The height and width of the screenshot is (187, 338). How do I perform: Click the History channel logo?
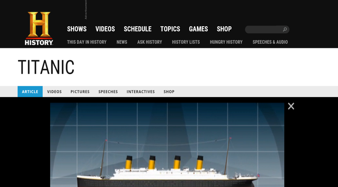pos(39,28)
